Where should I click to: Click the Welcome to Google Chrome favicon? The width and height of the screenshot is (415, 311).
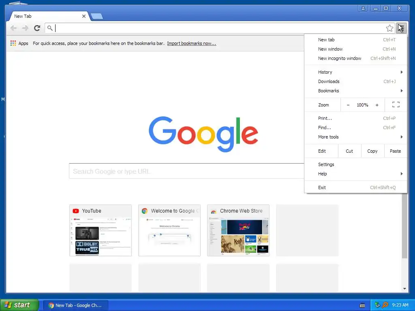pos(145,211)
